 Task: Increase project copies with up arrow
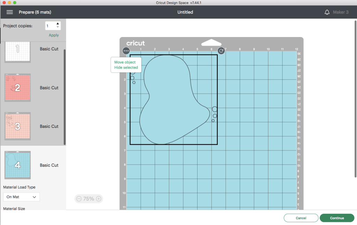tap(58, 24)
